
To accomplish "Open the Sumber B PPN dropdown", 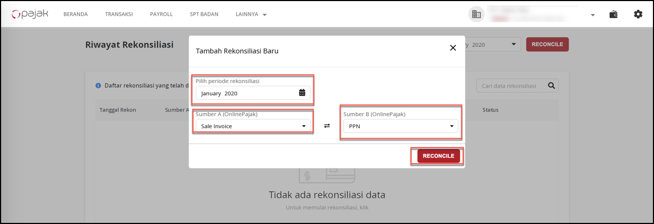I will pyautogui.click(x=400, y=126).
